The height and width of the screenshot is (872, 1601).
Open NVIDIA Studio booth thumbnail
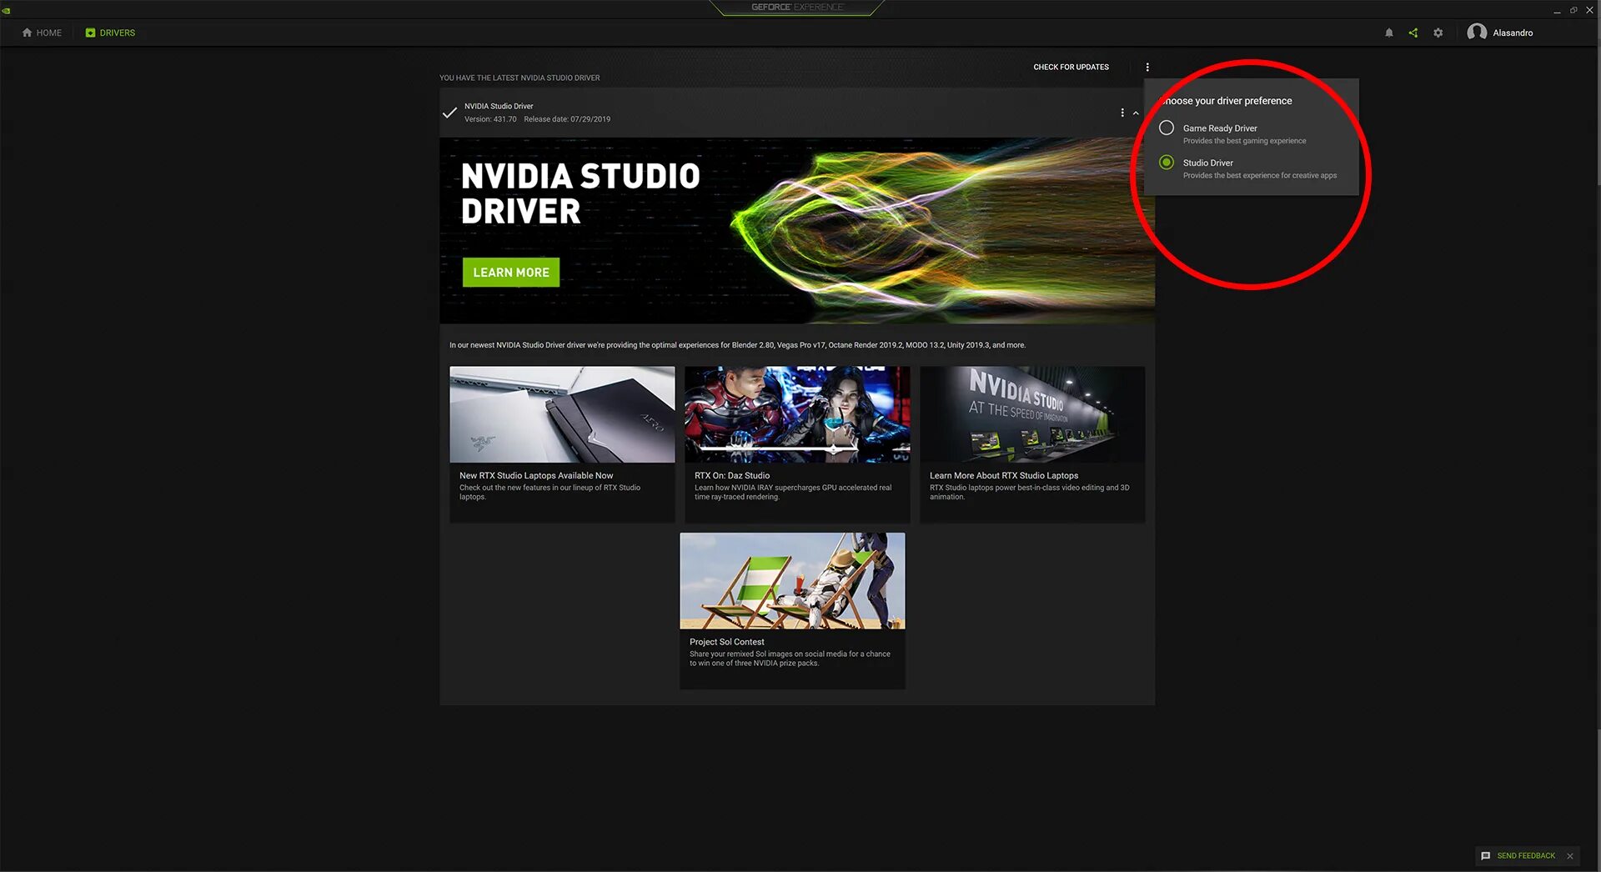click(x=1032, y=414)
